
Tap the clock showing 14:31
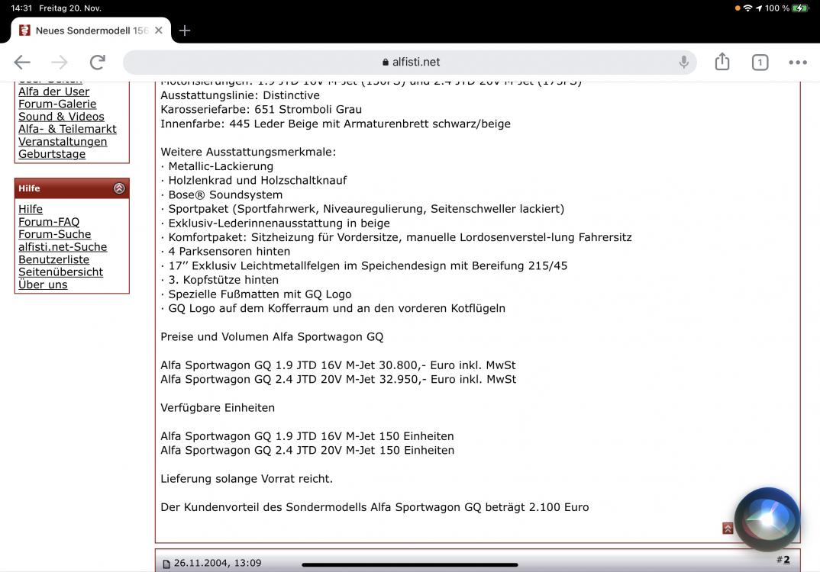21,8
